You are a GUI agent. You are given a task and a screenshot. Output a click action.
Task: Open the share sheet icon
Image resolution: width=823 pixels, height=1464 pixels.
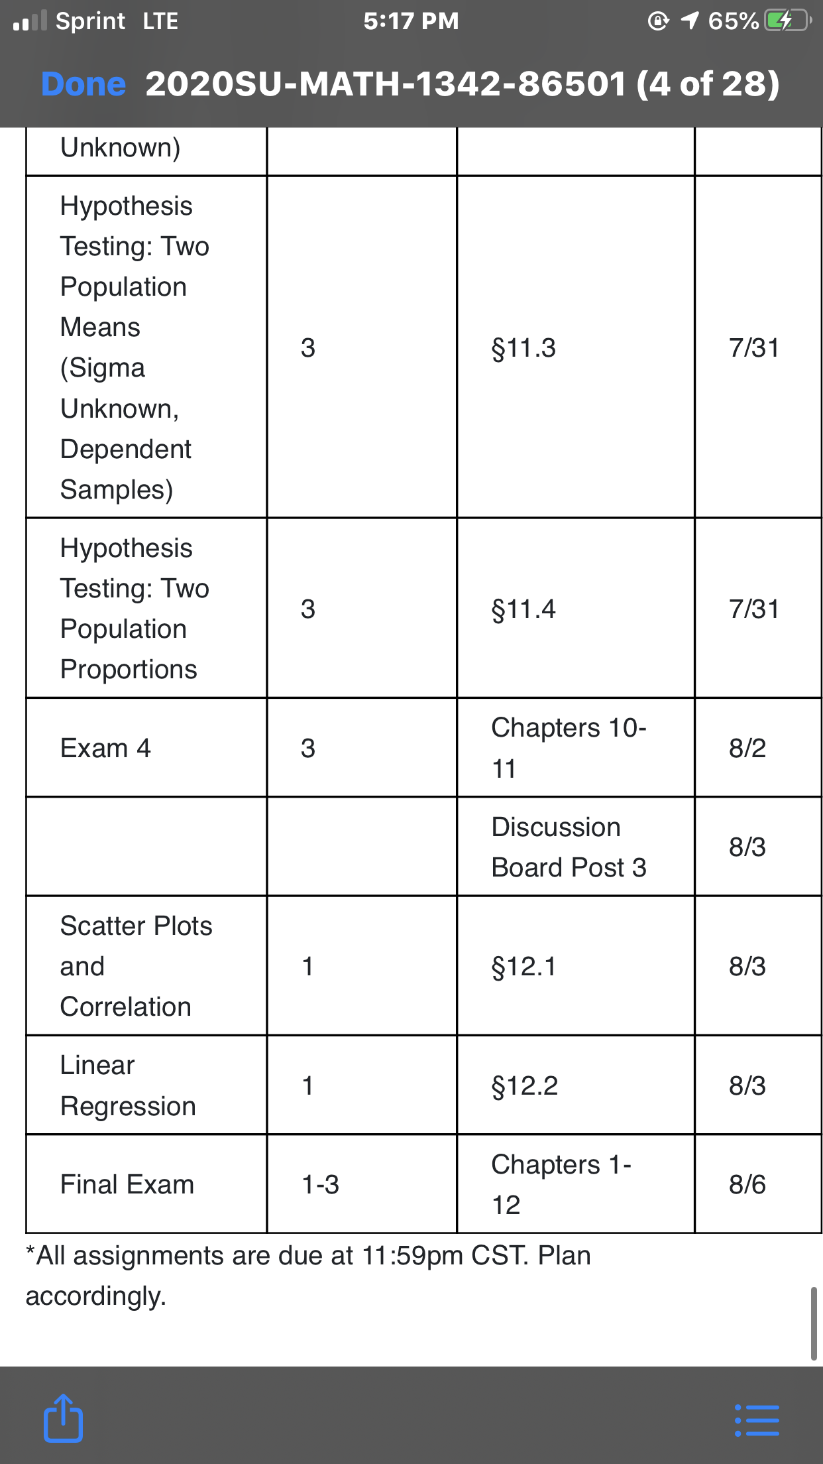click(64, 1418)
